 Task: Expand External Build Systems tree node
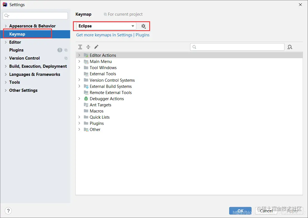point(79,86)
